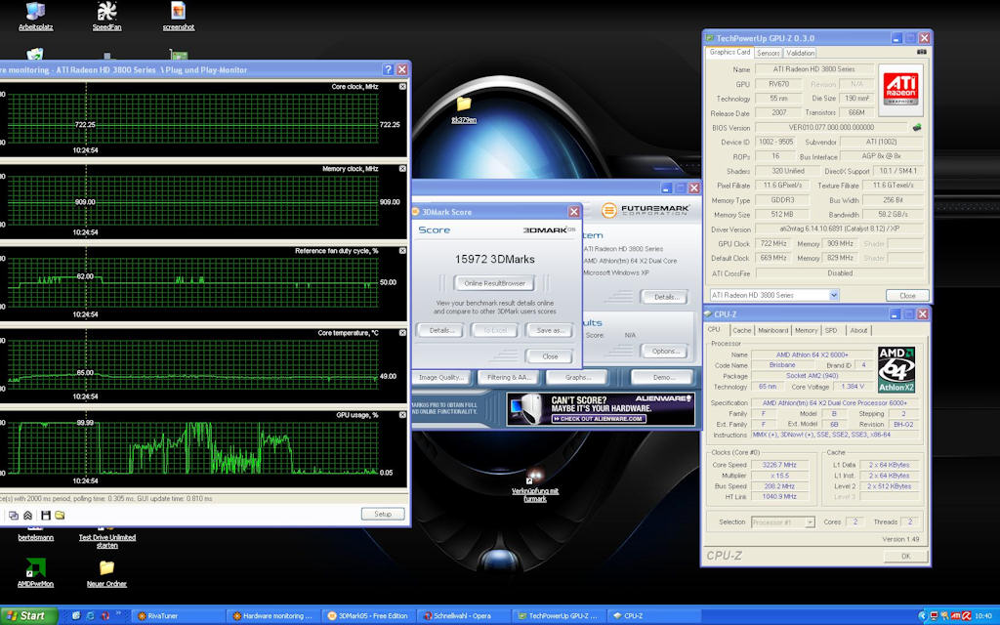
Task: Open the Mainboard tab in CPU-Z
Action: point(772,330)
